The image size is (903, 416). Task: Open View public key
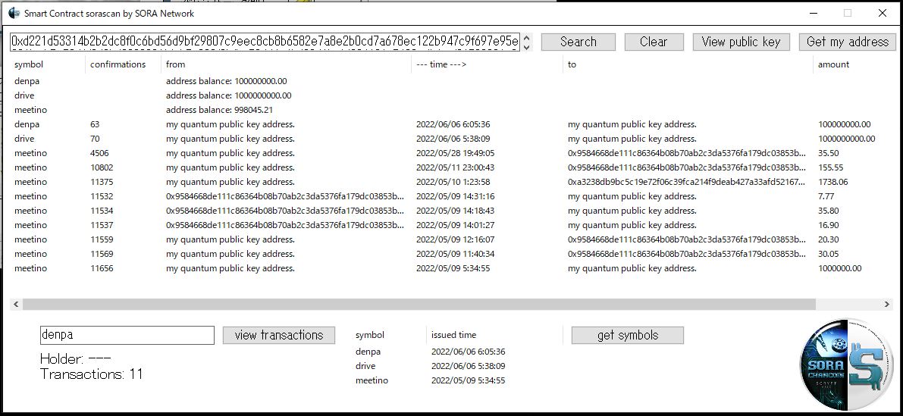tap(742, 42)
